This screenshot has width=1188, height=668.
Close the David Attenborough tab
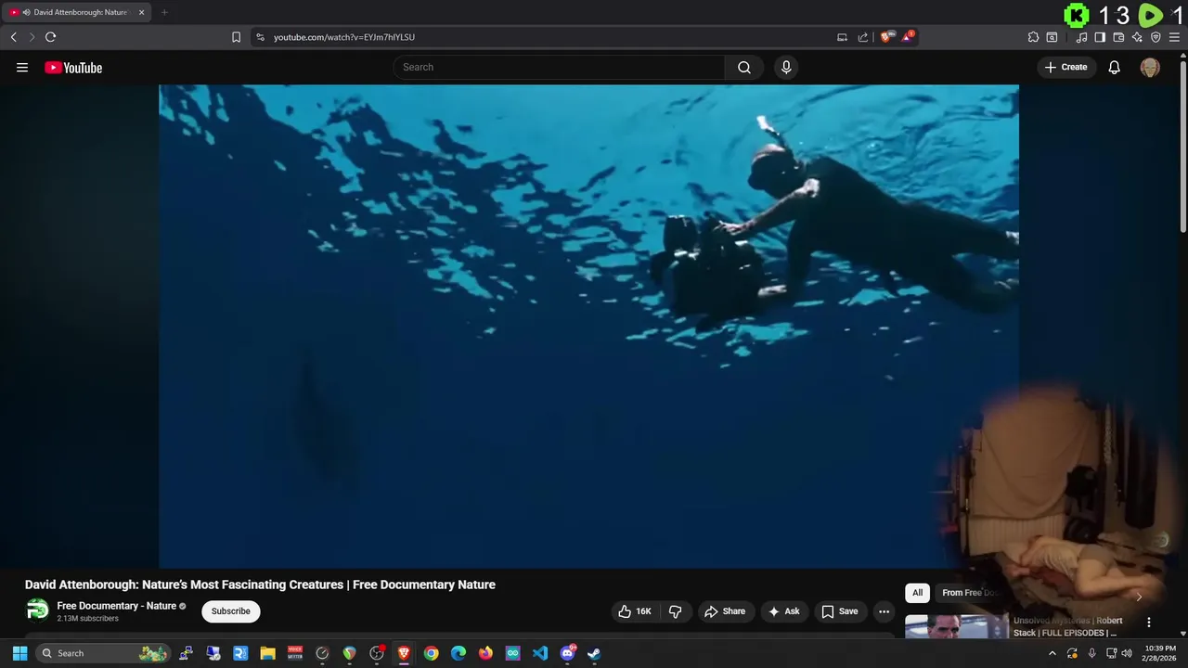click(142, 12)
